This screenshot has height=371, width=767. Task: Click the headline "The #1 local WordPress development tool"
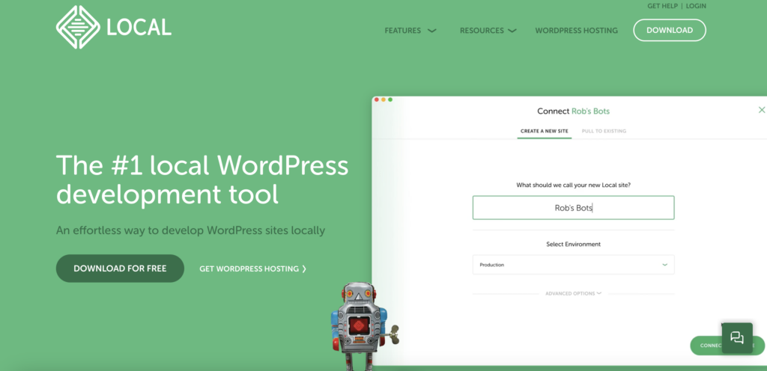click(x=202, y=180)
